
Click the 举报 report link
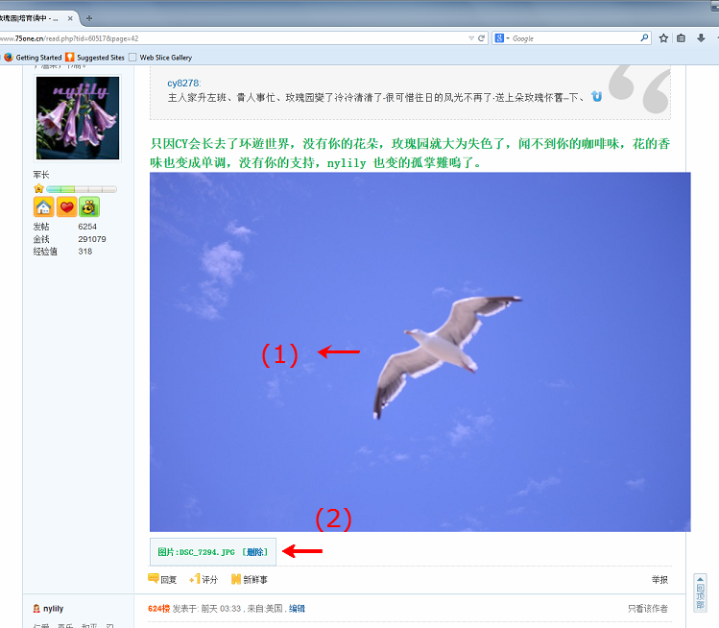tap(659, 580)
